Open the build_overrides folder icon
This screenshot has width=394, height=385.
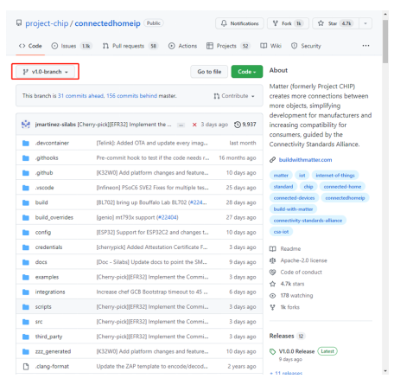tap(26, 217)
